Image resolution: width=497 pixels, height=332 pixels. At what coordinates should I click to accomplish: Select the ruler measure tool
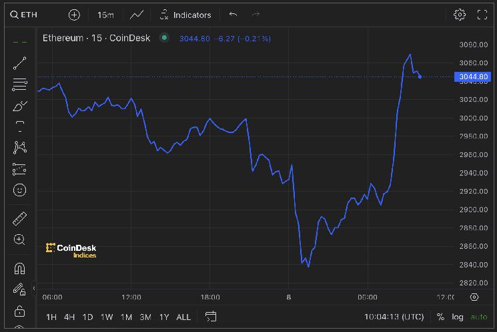click(19, 219)
